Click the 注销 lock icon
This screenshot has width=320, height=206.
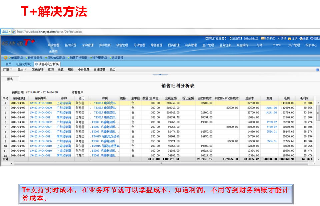pos(289,39)
